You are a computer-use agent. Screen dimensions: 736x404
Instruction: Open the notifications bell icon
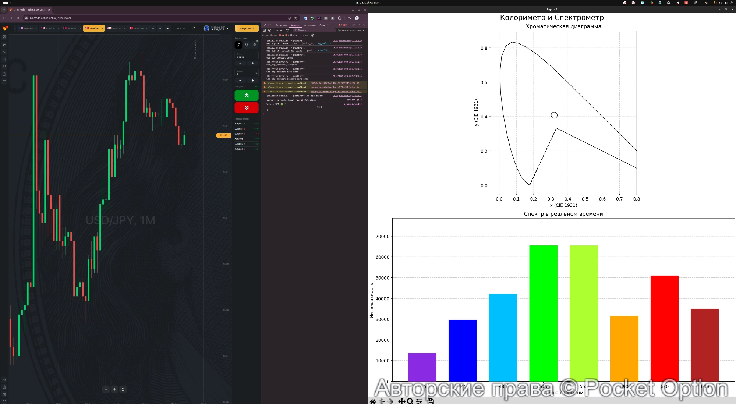(x=194, y=28)
